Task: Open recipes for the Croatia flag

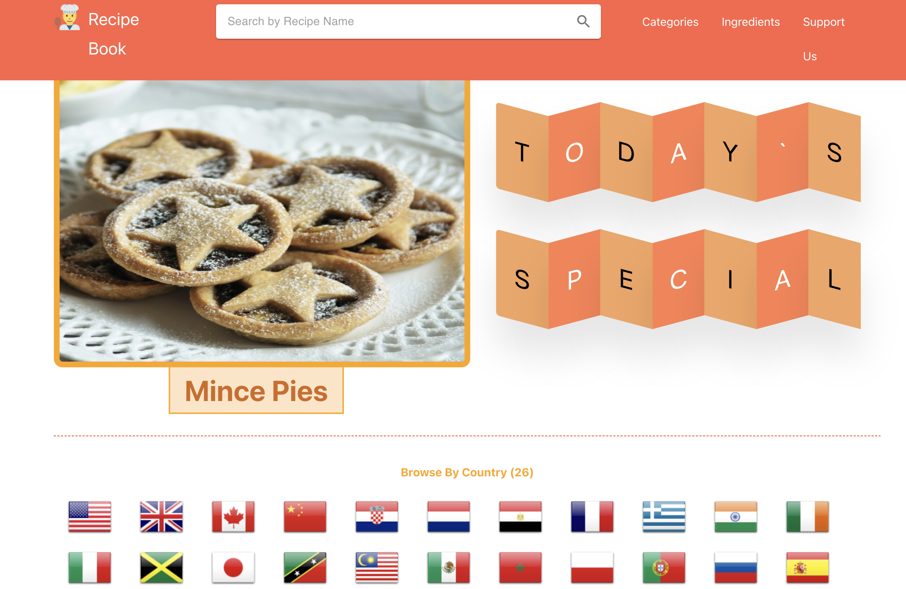Action: 377,516
